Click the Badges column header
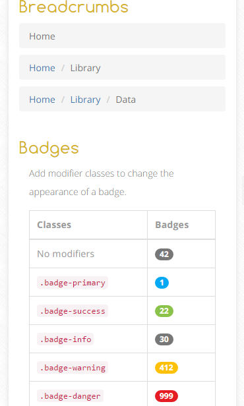 pos(172,225)
